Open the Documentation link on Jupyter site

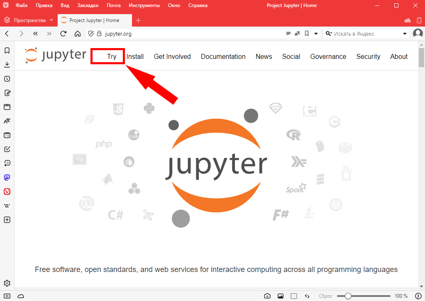[x=223, y=56]
